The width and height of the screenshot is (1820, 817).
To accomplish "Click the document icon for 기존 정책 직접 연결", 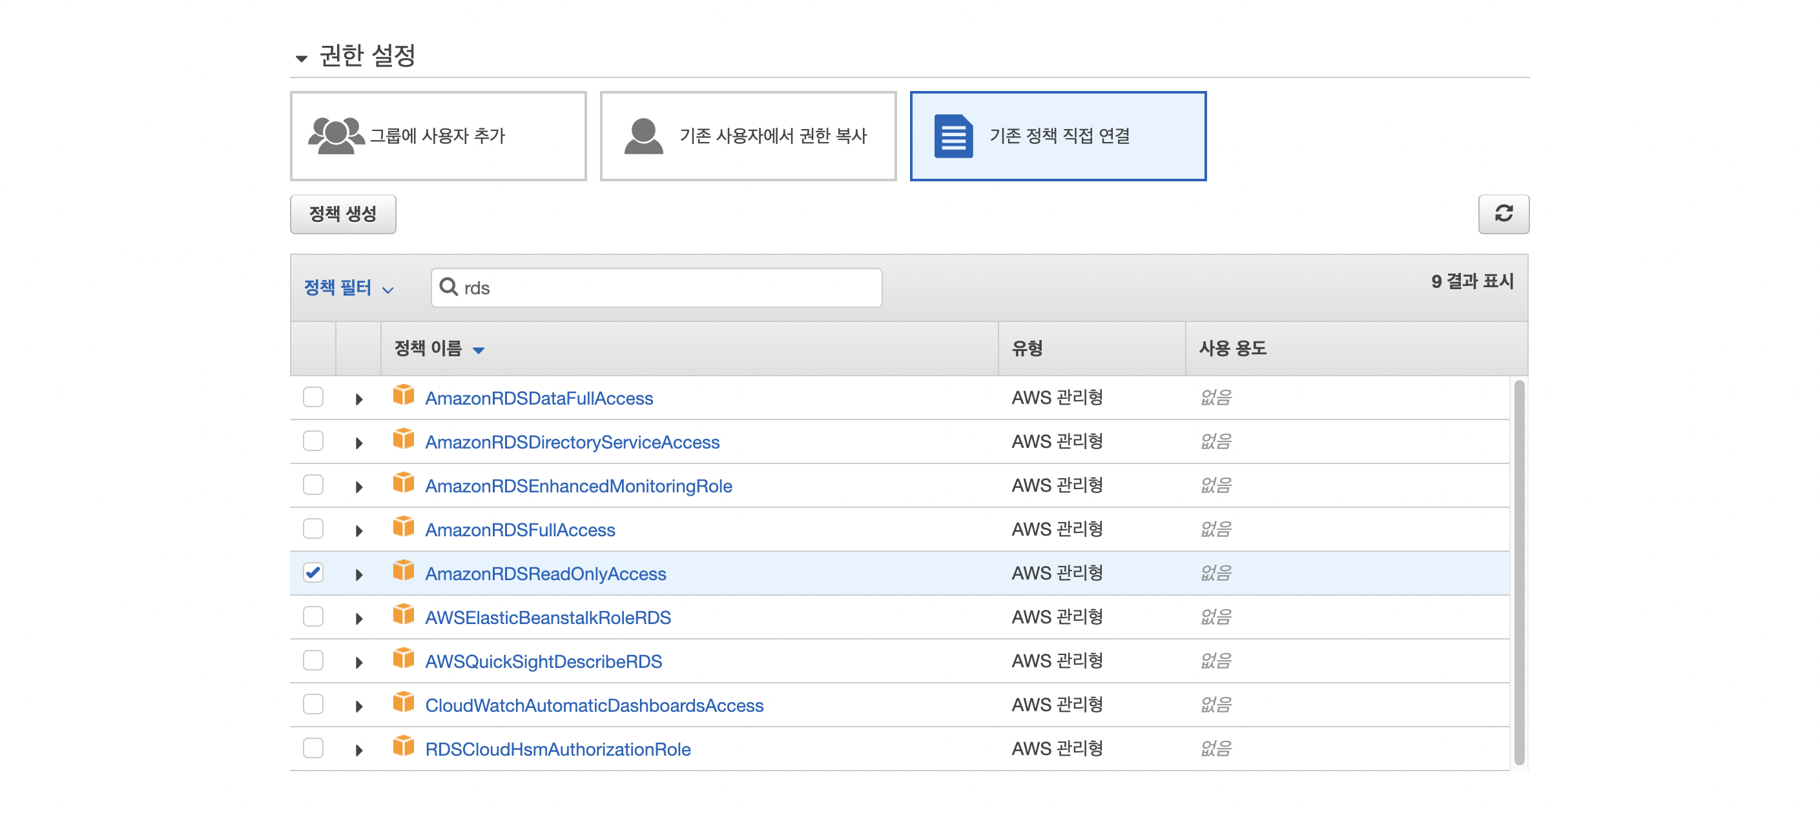I will coord(953,136).
